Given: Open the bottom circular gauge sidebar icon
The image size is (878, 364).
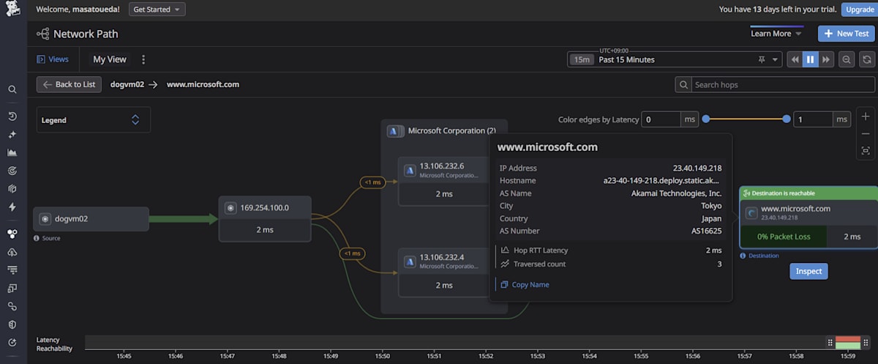Looking at the screenshot, I should tap(12, 342).
